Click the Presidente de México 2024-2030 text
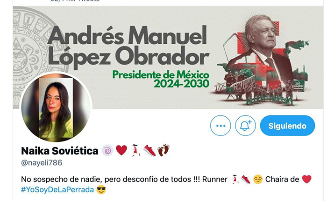The image size is (327, 201). coord(161,79)
